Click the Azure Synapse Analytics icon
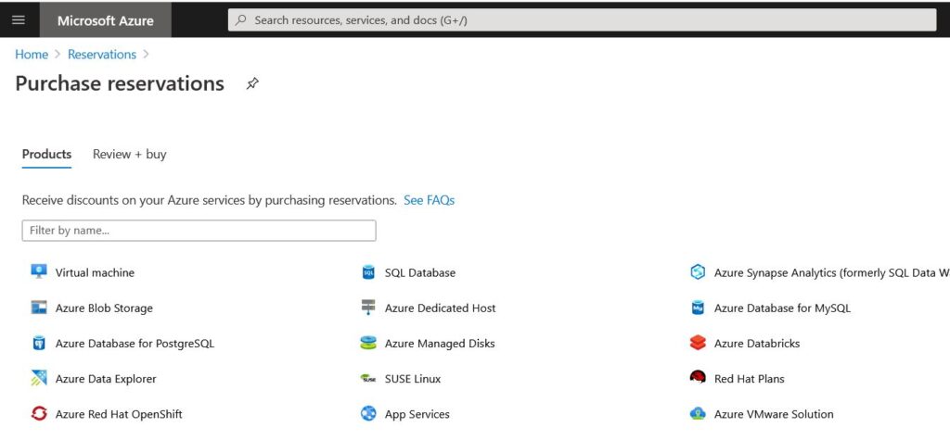 coord(698,272)
